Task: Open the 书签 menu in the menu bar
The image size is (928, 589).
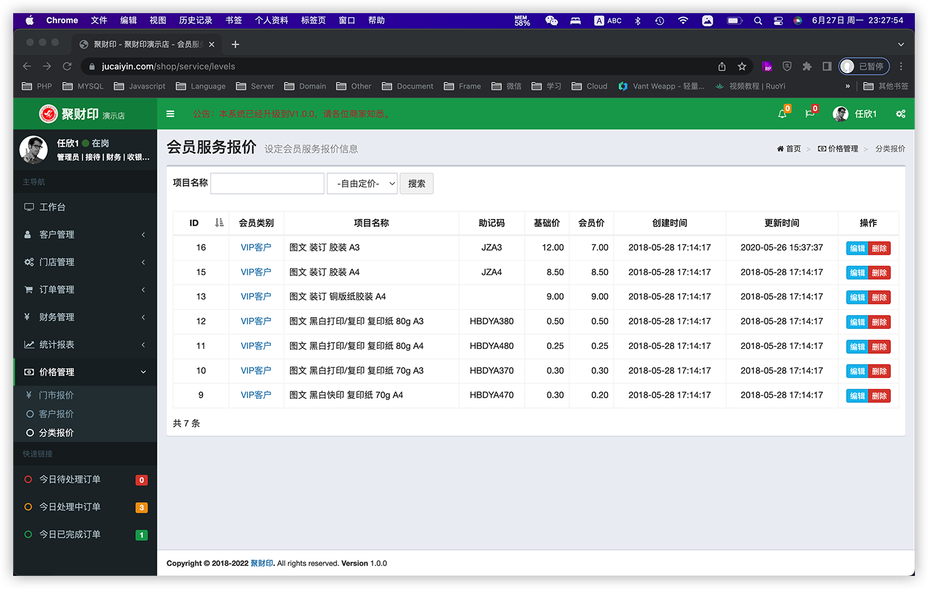Action: click(234, 21)
